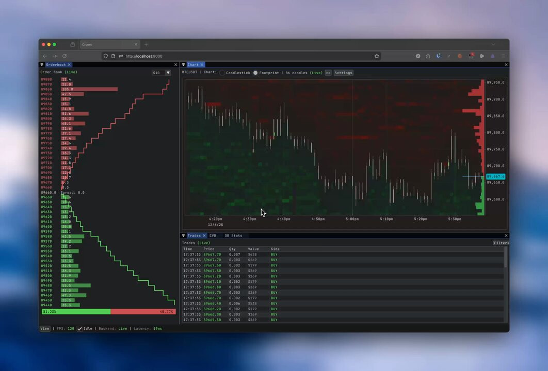
Task: Open the Orderbook panel dropdown triangle menu
Action: pos(42,64)
